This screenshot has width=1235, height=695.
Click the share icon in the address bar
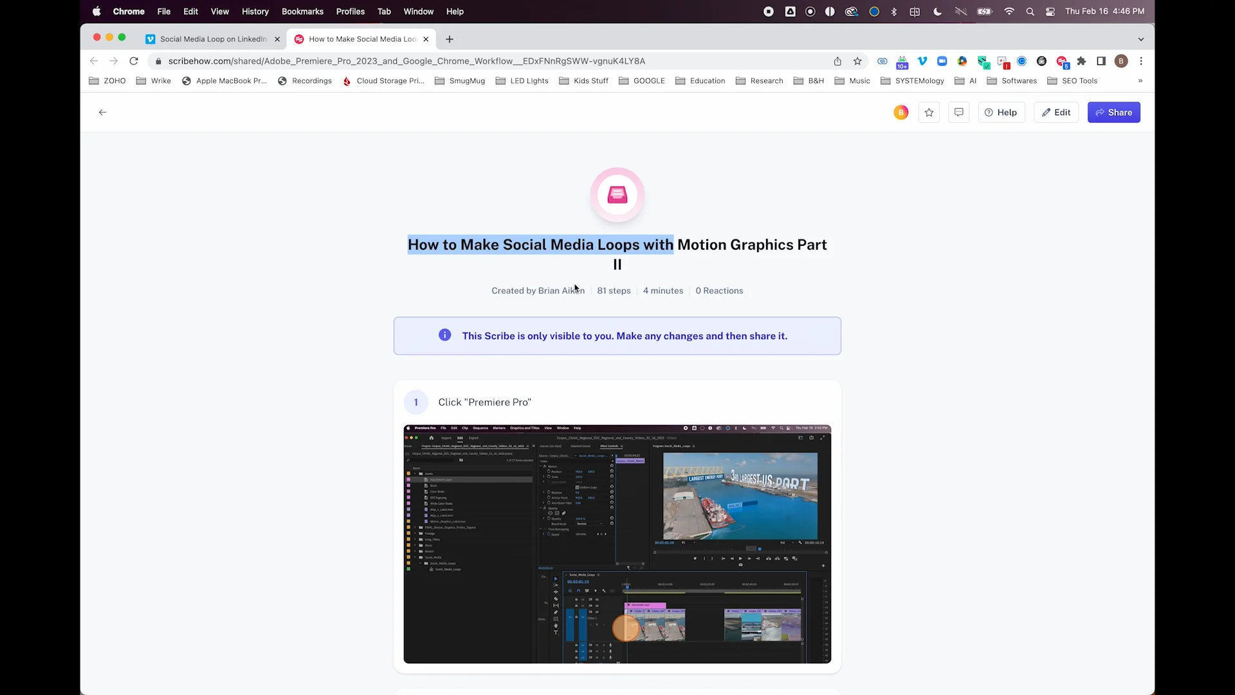pyautogui.click(x=837, y=61)
